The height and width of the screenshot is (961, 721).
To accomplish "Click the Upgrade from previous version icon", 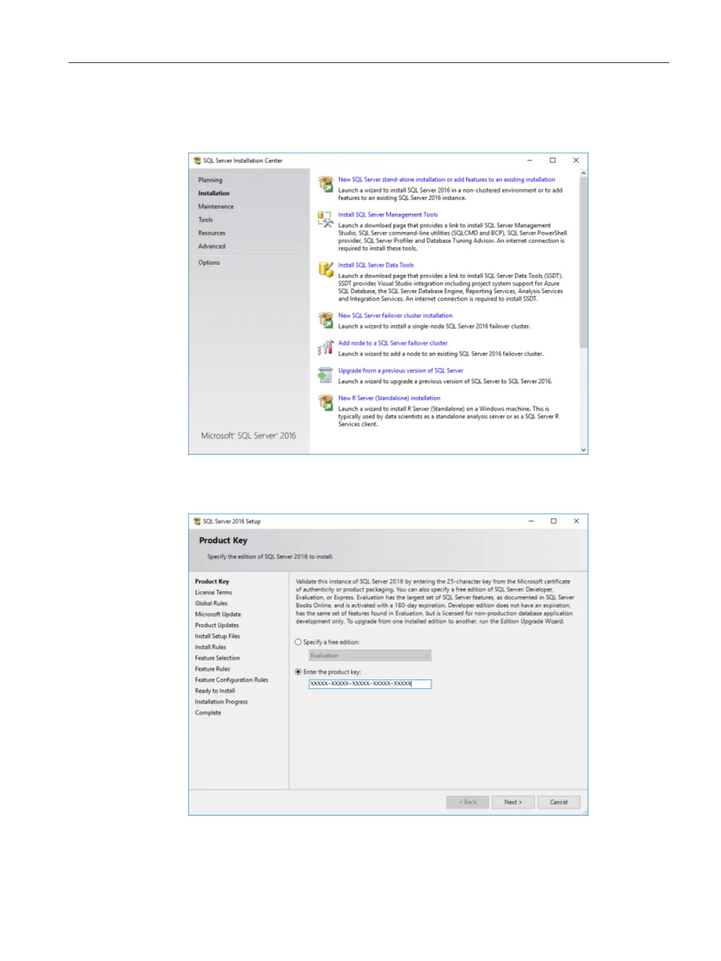I will point(326,375).
